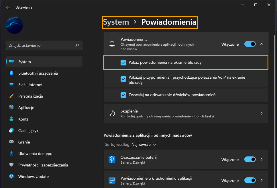
Task: Click the System breadcrumb link
Action: click(x=116, y=22)
